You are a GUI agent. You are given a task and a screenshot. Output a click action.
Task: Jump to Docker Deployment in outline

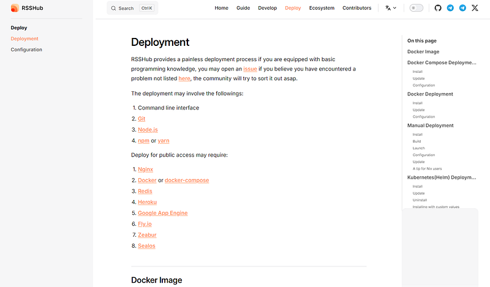430,94
